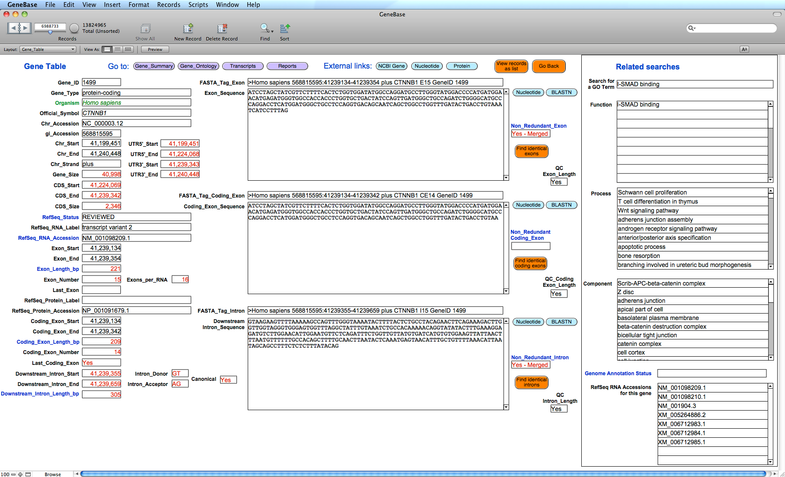Viewport: 785px width, 477px height.
Task: Click the Aa formatting bar icon
Action: 744,50
